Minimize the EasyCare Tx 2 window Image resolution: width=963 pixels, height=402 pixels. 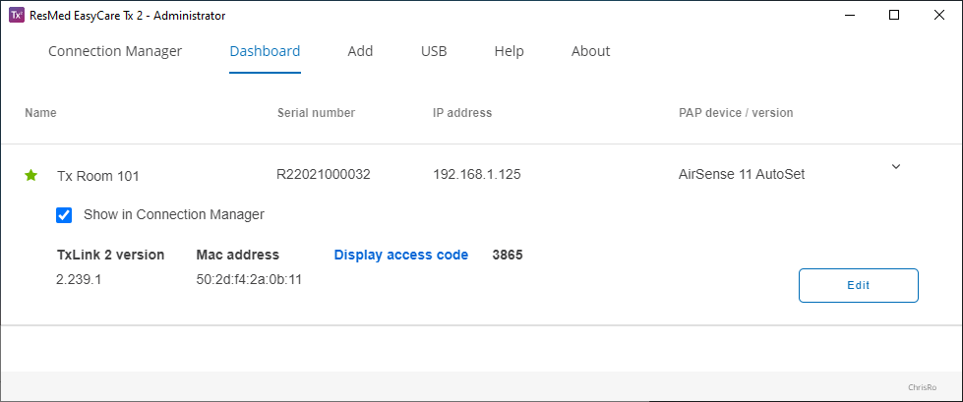coord(849,16)
